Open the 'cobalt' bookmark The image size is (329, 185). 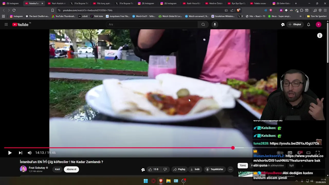coord(83,16)
